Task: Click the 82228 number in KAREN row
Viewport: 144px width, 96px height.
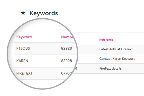Action: pyautogui.click(x=66, y=61)
